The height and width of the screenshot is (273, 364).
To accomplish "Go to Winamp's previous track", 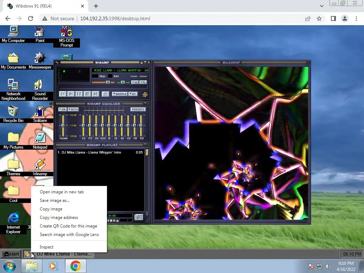I will point(63,94).
